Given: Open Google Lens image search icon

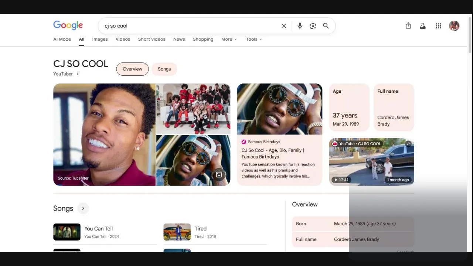Looking at the screenshot, I should (x=313, y=26).
